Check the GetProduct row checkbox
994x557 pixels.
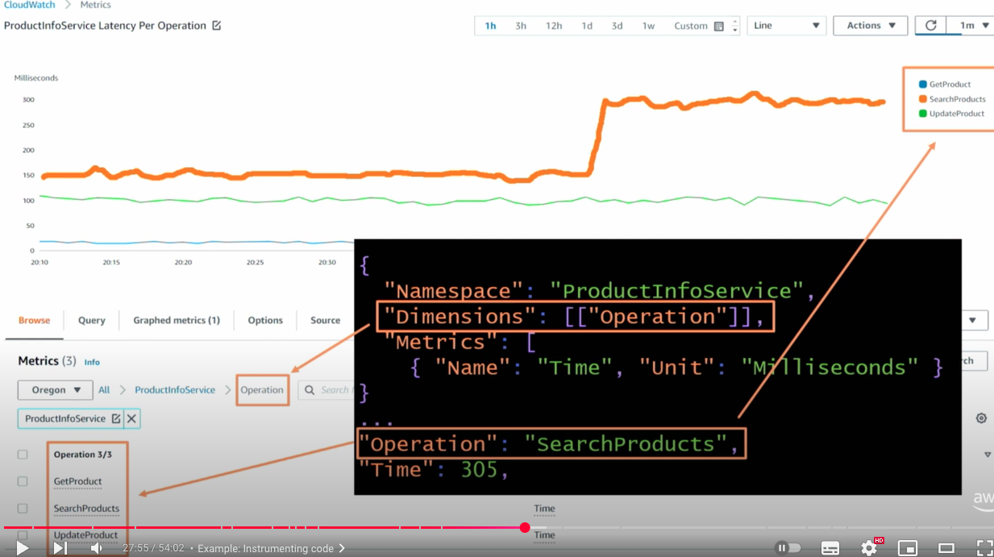(23, 481)
